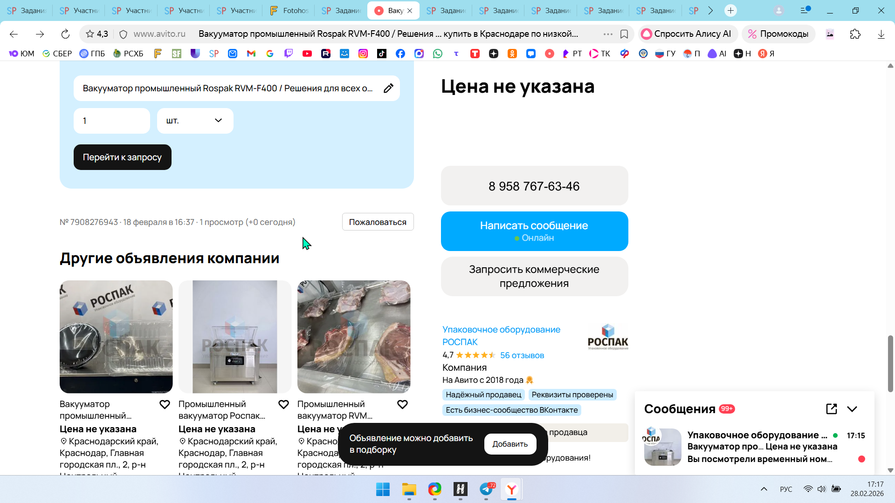Switch to the Fotohos browser tab
This screenshot has width=895, height=503.
289,10
